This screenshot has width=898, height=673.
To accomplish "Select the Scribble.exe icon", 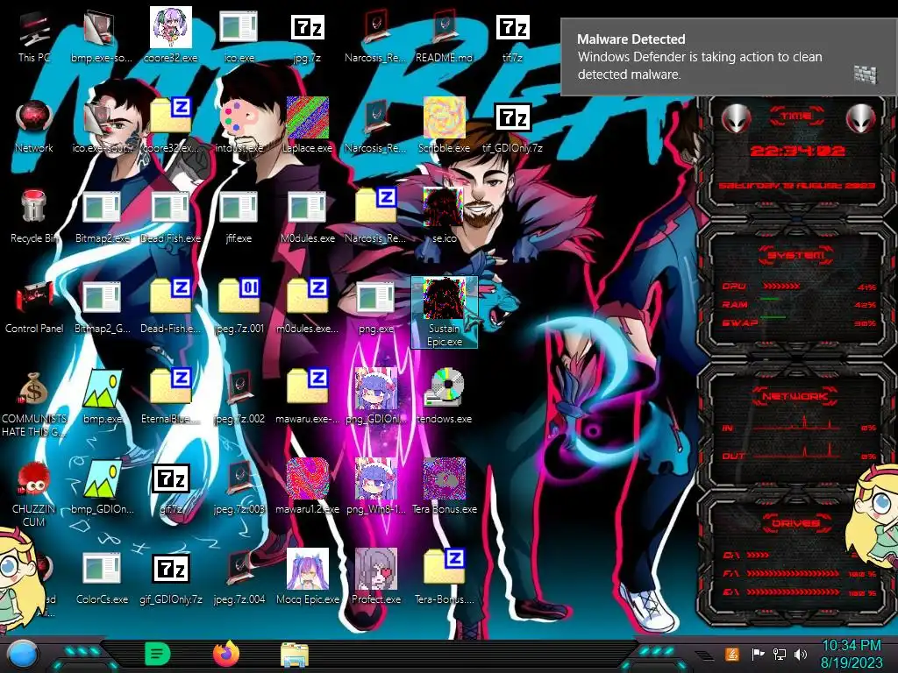I will (x=444, y=124).
